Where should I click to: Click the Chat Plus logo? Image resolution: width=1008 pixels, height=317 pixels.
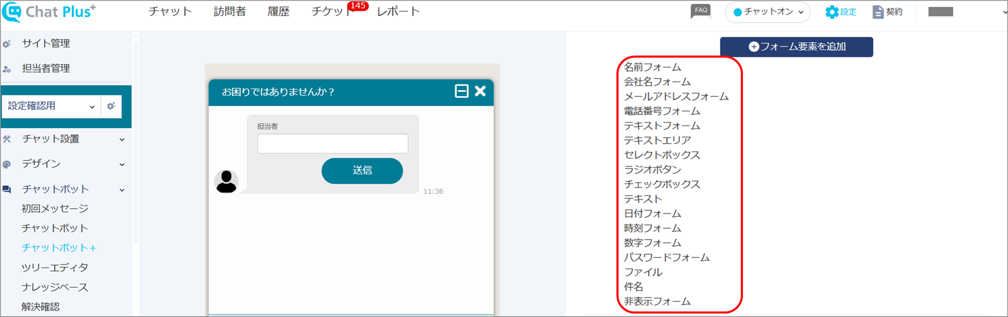[x=49, y=12]
